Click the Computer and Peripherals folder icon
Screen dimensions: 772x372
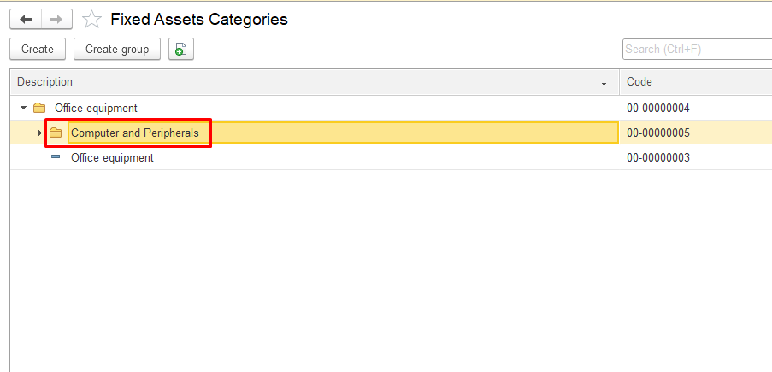click(56, 133)
